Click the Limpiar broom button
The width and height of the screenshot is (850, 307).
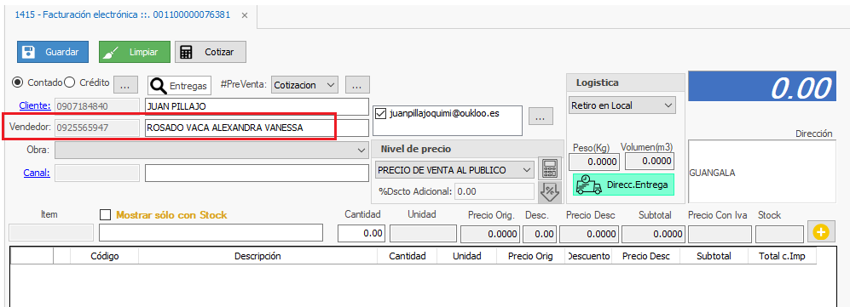point(135,52)
